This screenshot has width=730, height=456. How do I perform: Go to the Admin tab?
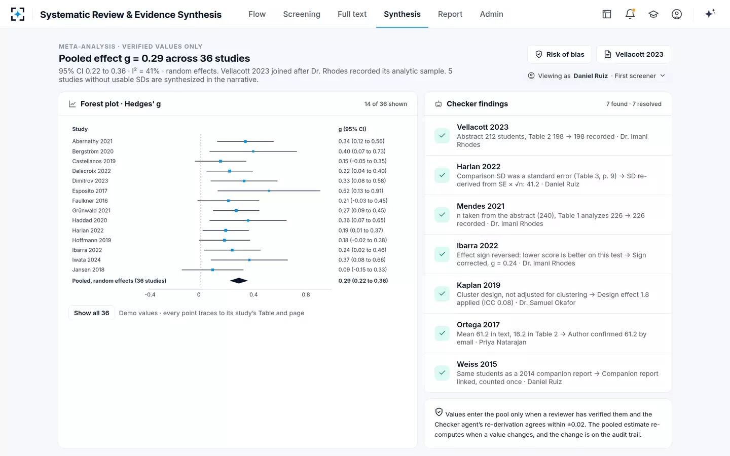(x=492, y=14)
